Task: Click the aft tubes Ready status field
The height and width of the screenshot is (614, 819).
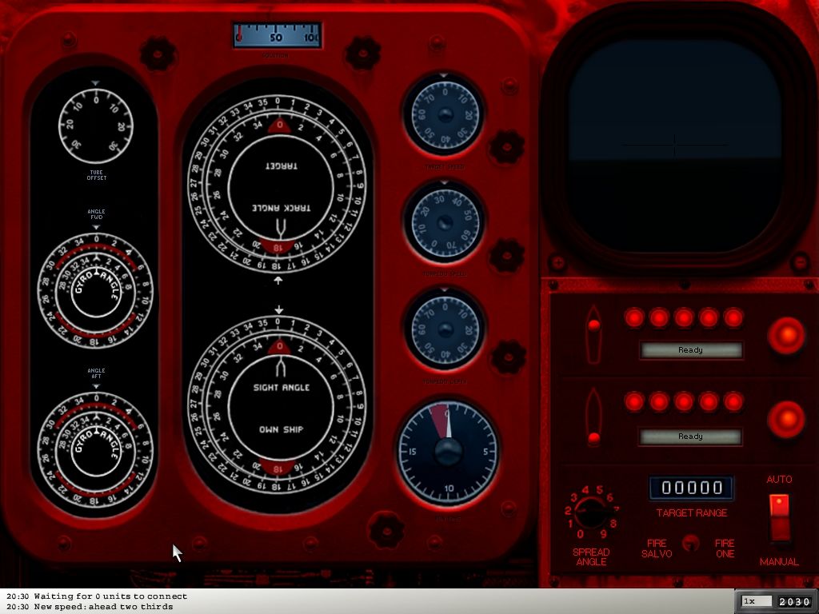Action: 691,437
